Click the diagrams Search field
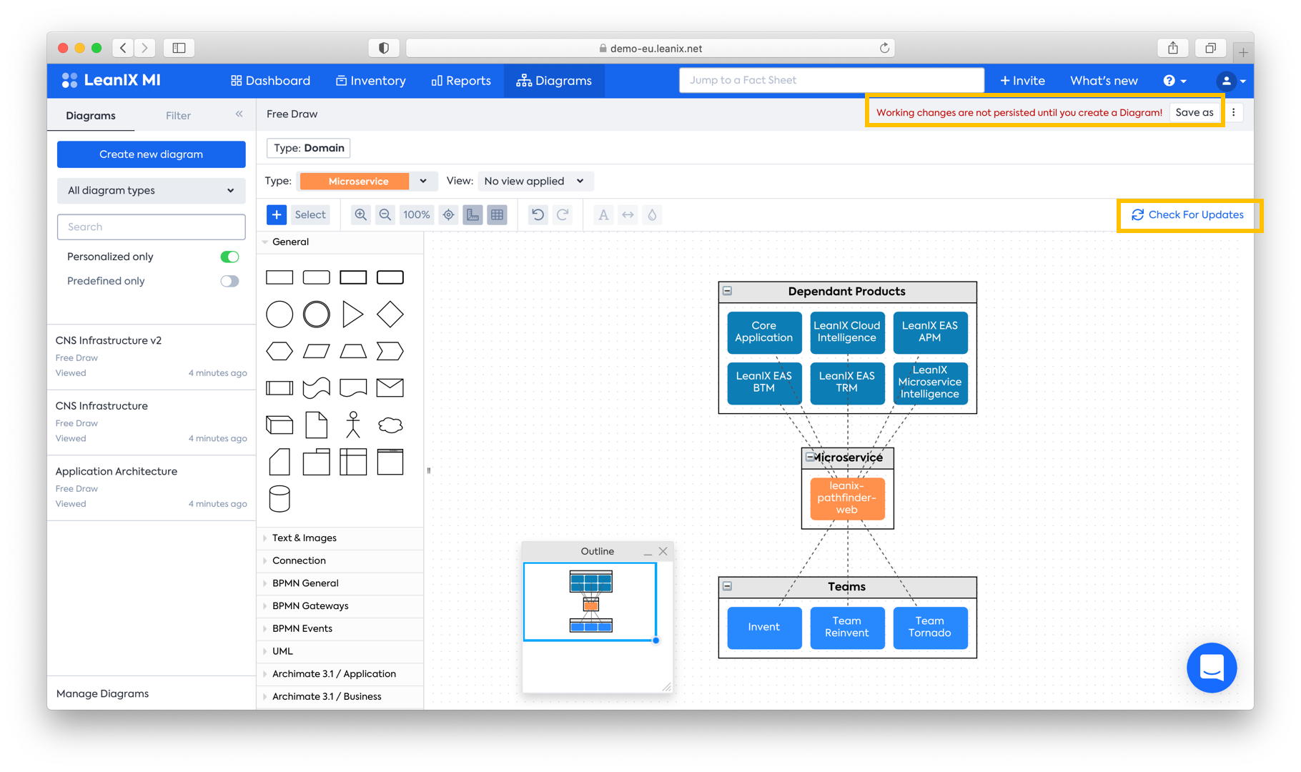The height and width of the screenshot is (772, 1301). coord(151,227)
